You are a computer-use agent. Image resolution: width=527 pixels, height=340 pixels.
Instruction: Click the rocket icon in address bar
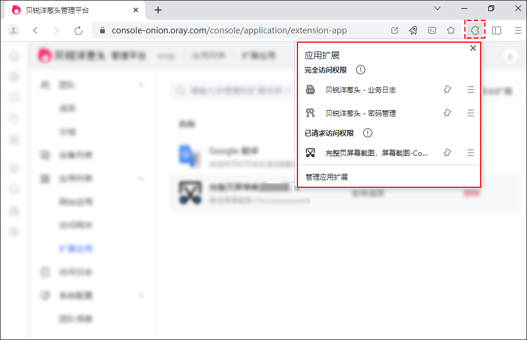click(x=413, y=30)
